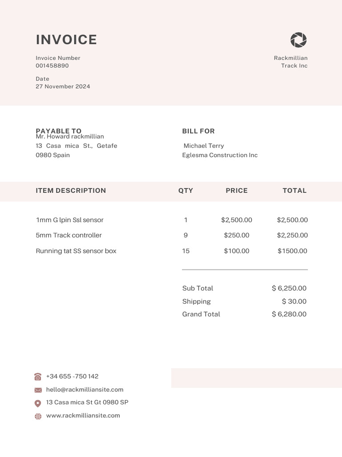Click the PRICE column header
Screen dimensions: 342x457
[236, 191]
